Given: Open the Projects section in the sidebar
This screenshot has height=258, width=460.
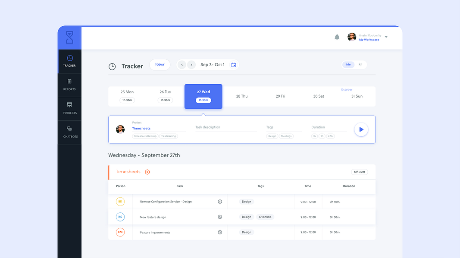Looking at the screenshot, I should [x=69, y=108].
